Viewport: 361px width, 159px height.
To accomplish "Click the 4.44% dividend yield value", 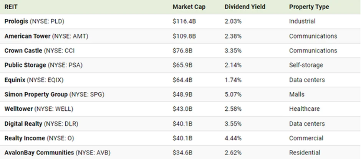I will pos(233,138).
